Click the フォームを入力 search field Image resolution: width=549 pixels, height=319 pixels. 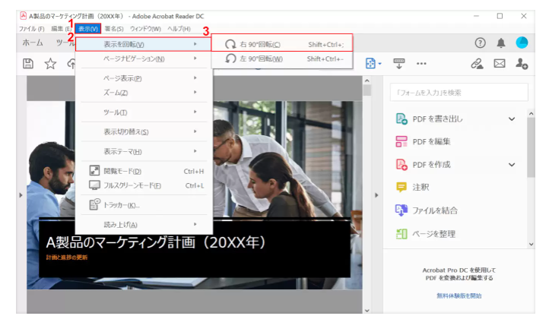459,93
